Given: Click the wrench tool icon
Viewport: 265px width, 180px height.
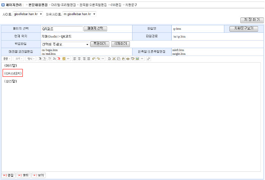Looking at the screenshot, I should click(148, 59).
